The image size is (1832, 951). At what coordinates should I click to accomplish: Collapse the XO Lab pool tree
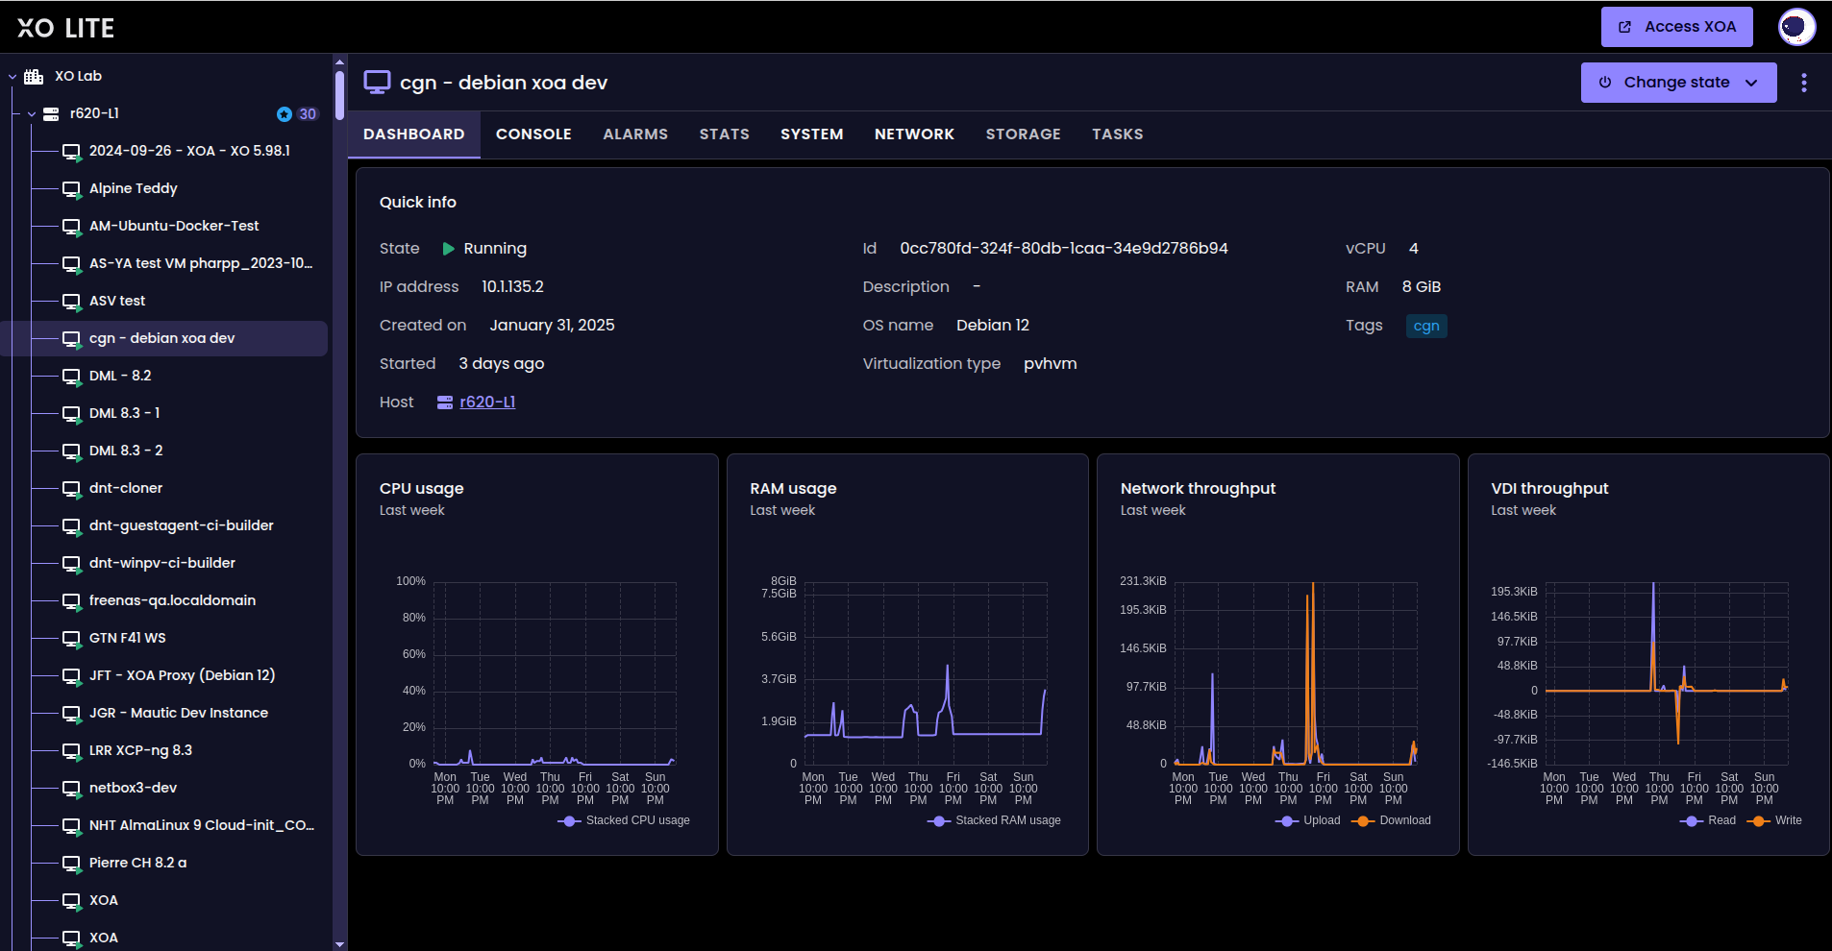coord(12,77)
